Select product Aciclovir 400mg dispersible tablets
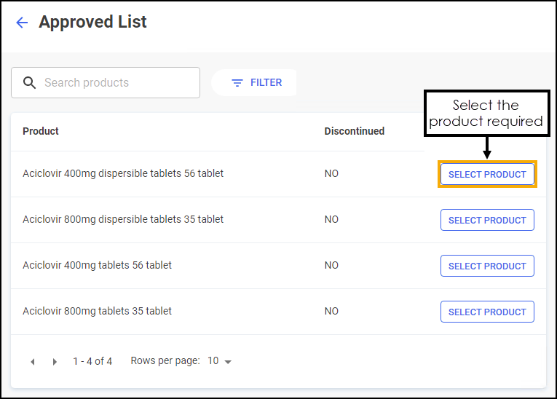Image resolution: width=557 pixels, height=399 pixels. [487, 175]
